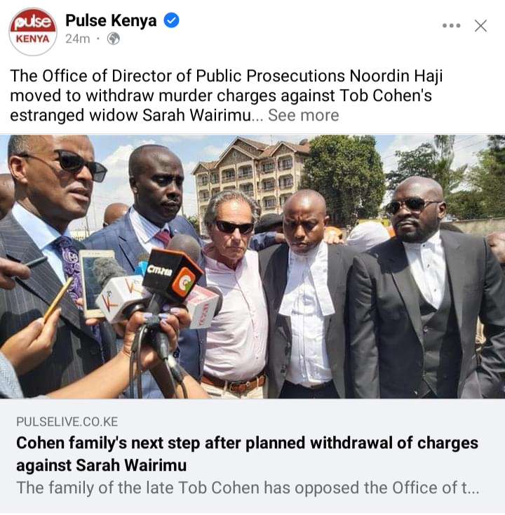Open the article preview photo
This screenshot has width=505, height=515.
click(x=252, y=267)
